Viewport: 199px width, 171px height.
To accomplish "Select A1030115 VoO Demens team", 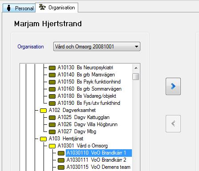I will [98, 167].
